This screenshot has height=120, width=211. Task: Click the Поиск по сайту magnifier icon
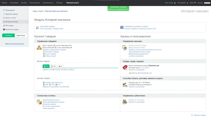[4, 18]
